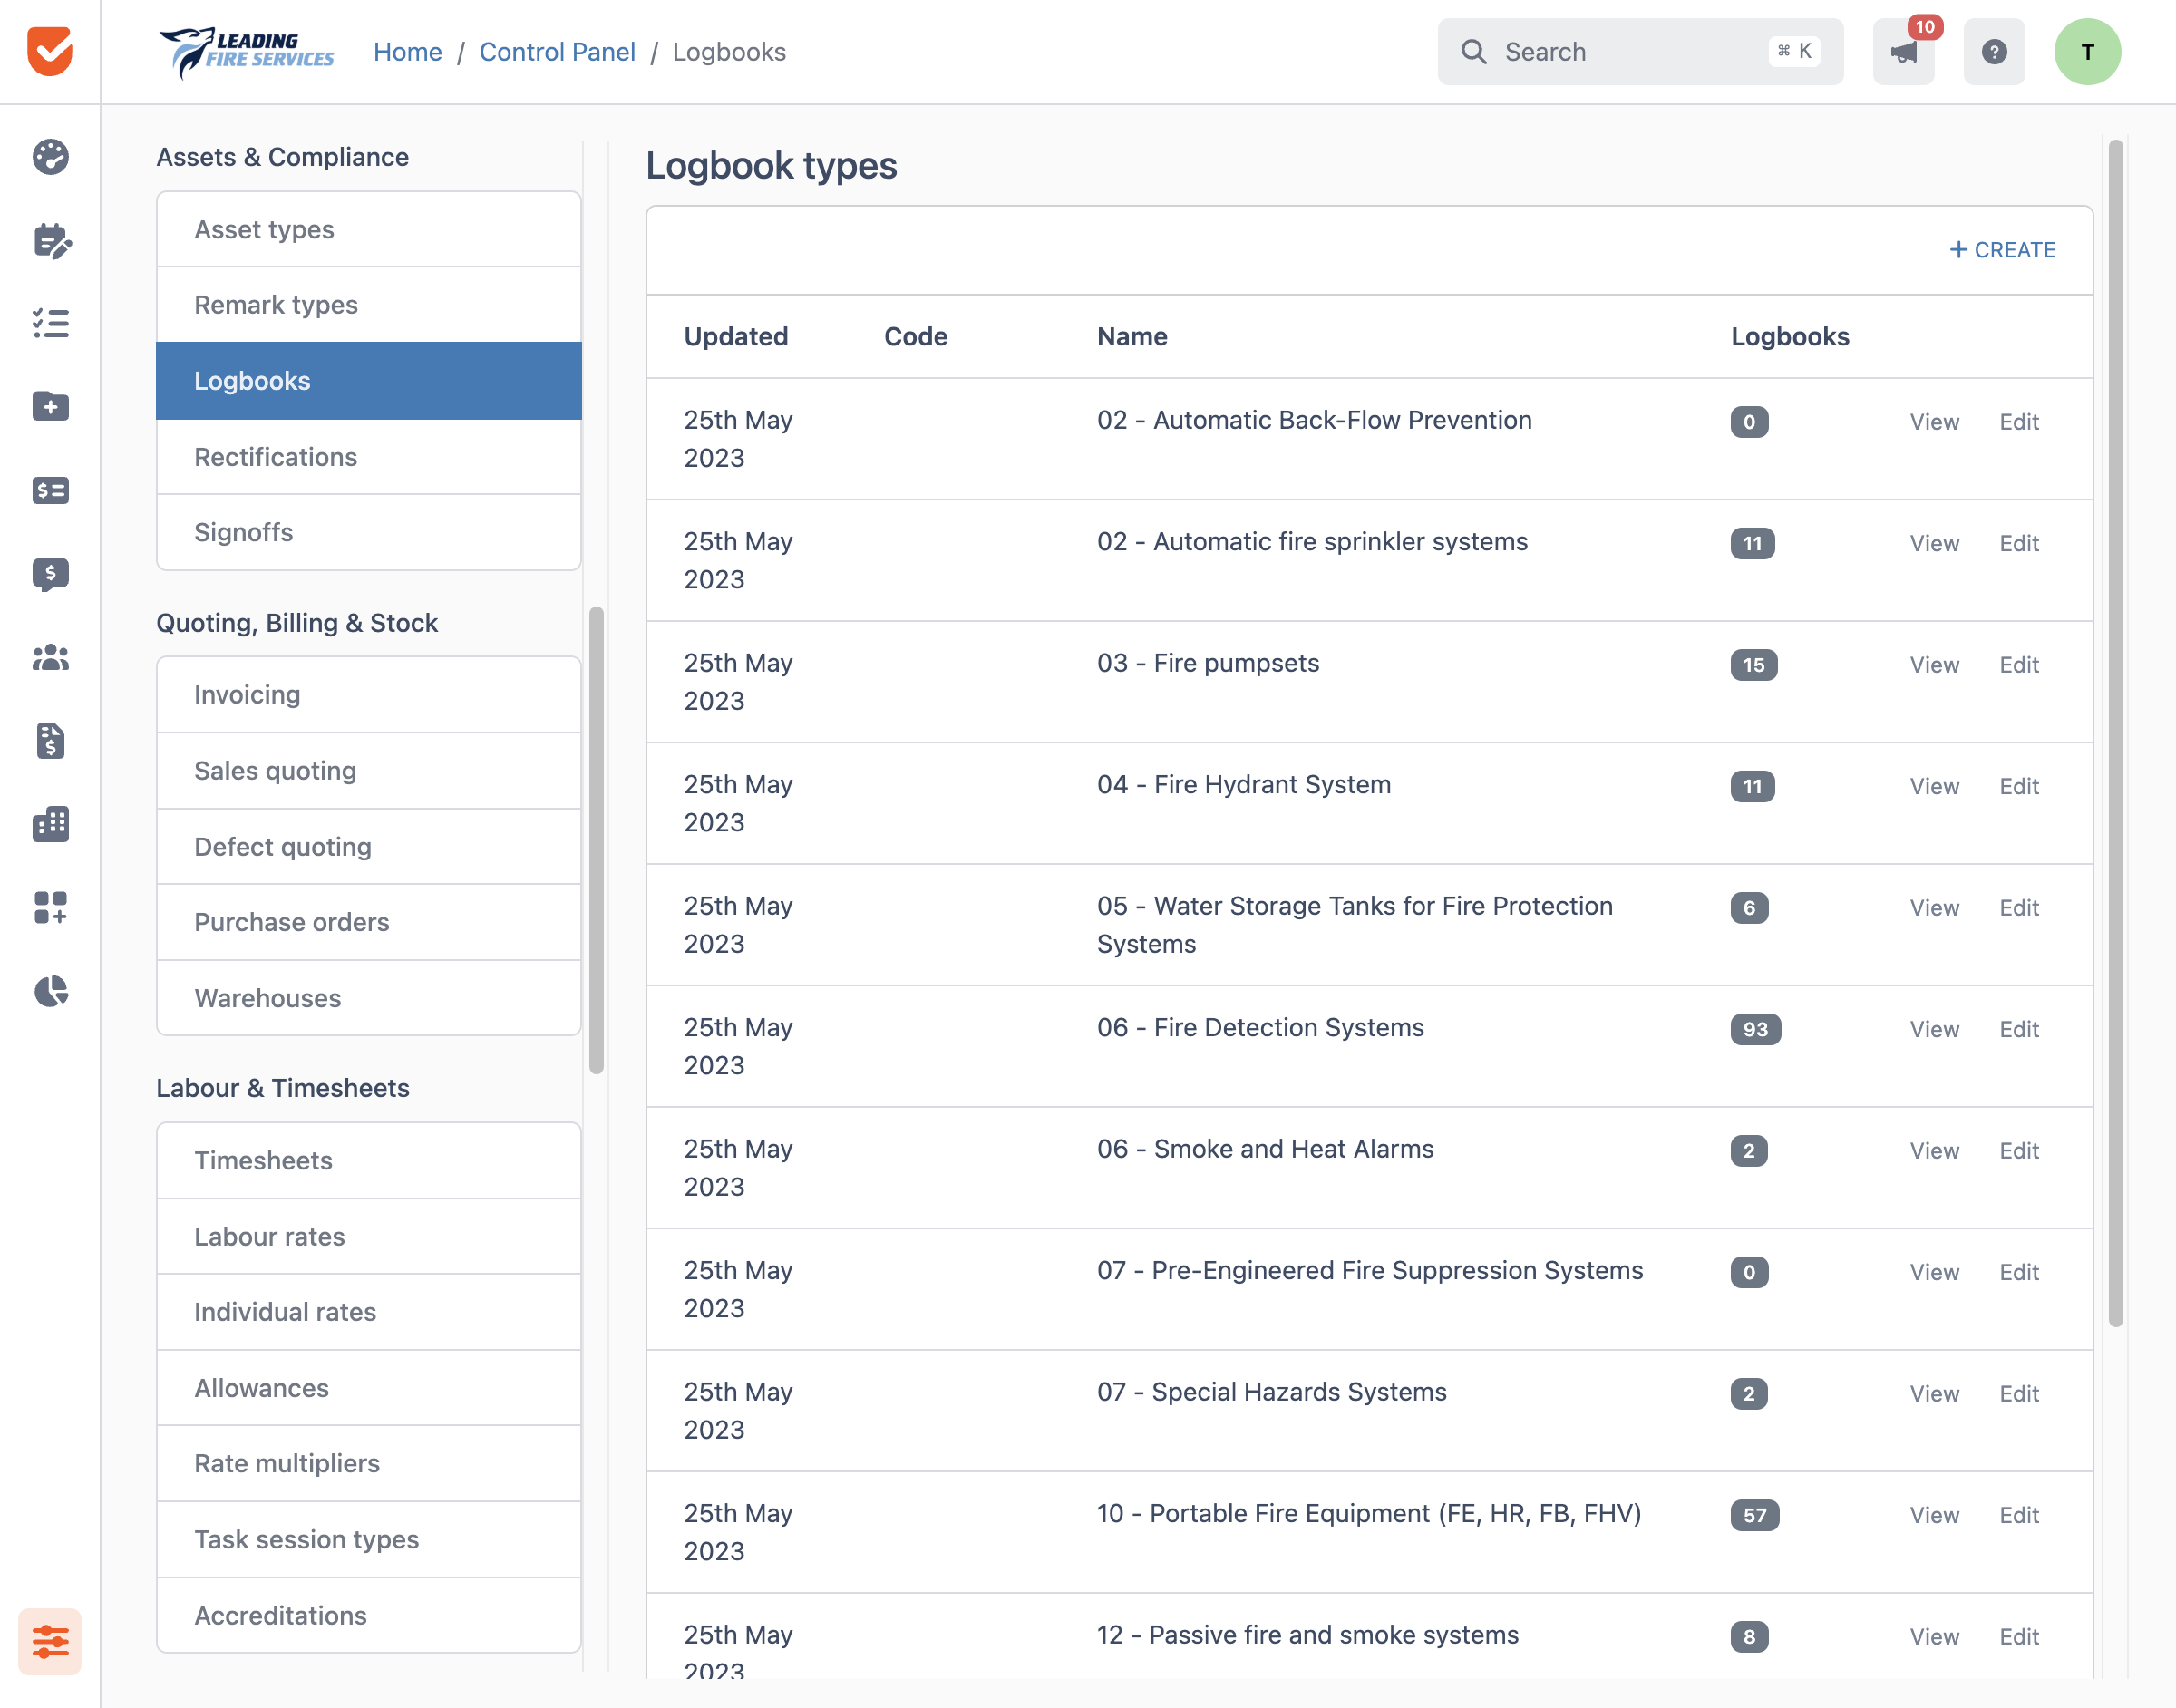View the 03 - Fire pumpsets logbook type
Image resolution: width=2176 pixels, height=1708 pixels.
point(1934,665)
